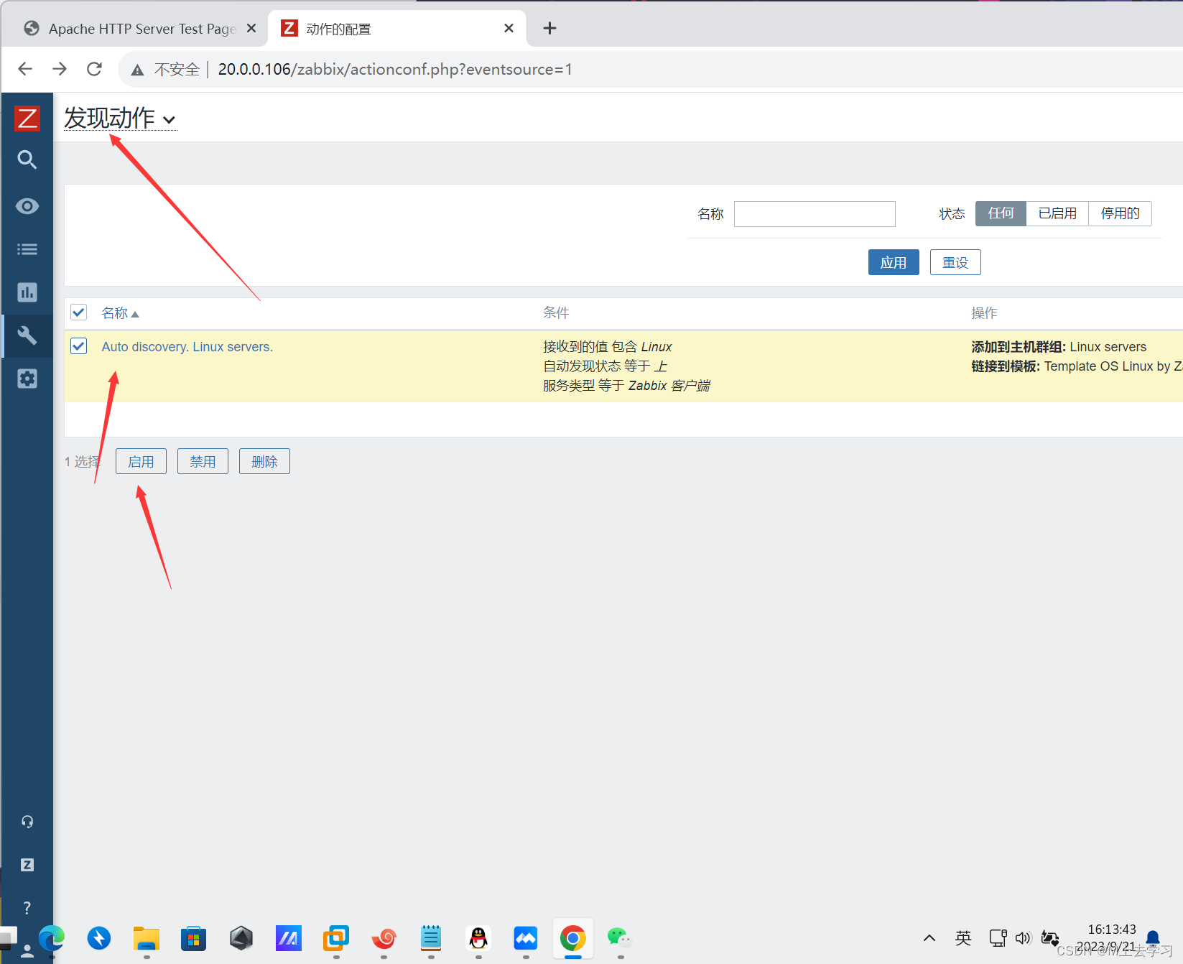This screenshot has height=964, width=1183.
Task: Close the 动作的配置 tab
Action: (509, 28)
